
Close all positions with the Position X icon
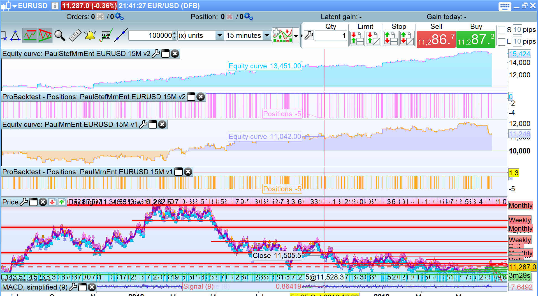click(229, 17)
